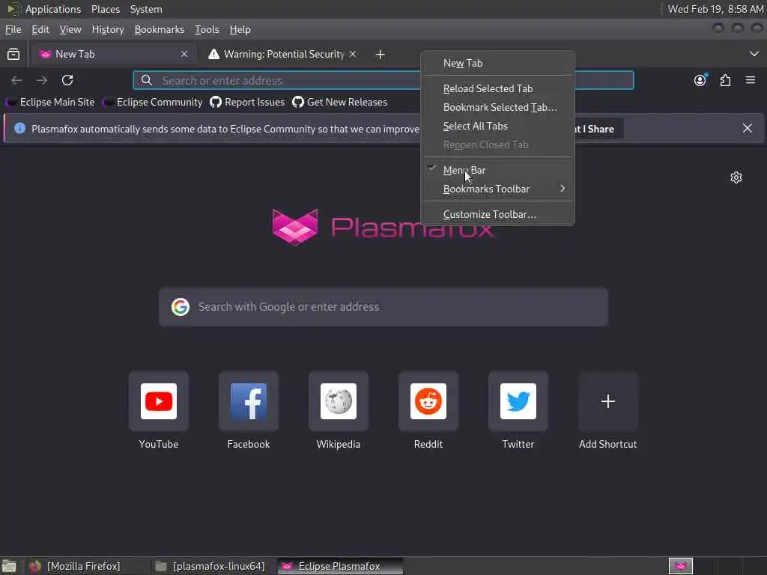Open the Tools menu

point(207,29)
